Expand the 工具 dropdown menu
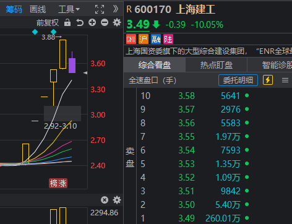The width and height of the screenshot is (292, 224). tap(69, 9)
